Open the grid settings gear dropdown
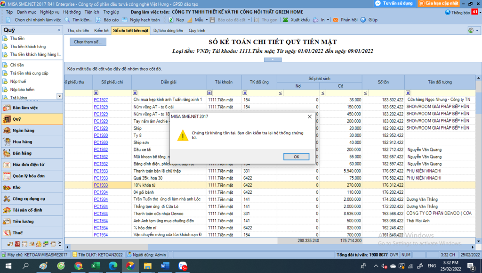This screenshot has width=482, height=273. coord(473,31)
